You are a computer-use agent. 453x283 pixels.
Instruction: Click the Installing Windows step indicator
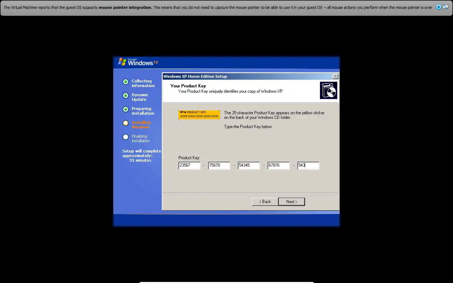125,123
